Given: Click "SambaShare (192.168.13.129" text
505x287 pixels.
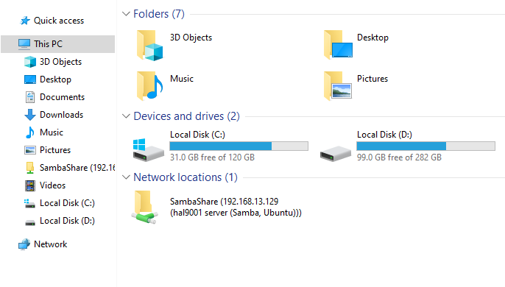Looking at the screenshot, I should coord(224,202).
